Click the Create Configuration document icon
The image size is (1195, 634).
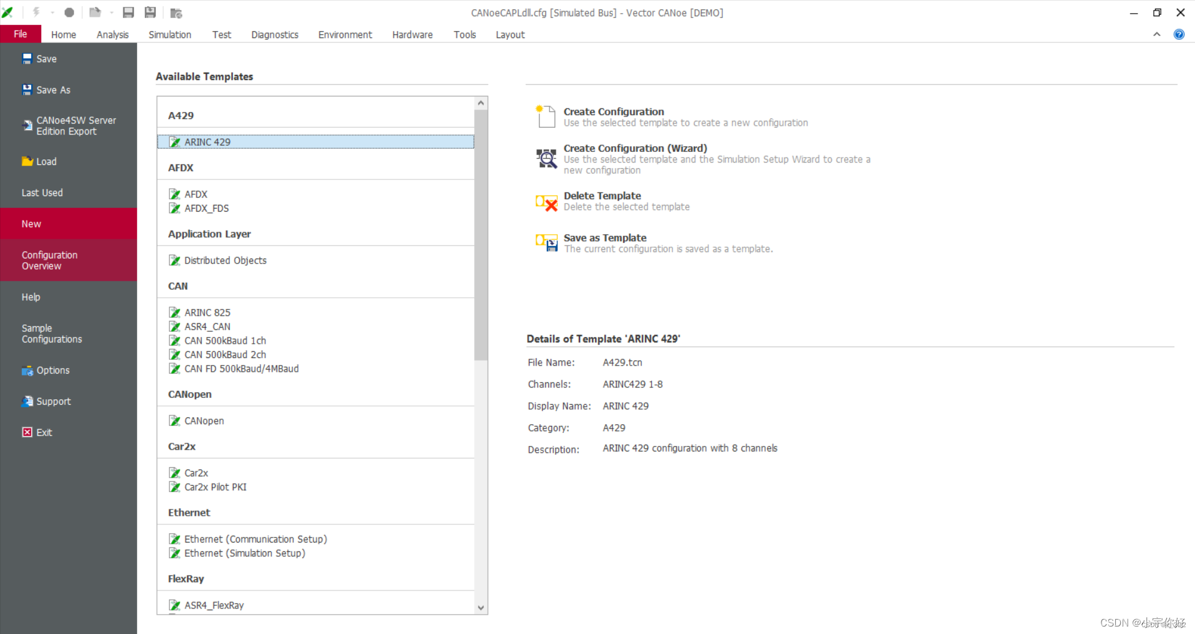tap(546, 116)
